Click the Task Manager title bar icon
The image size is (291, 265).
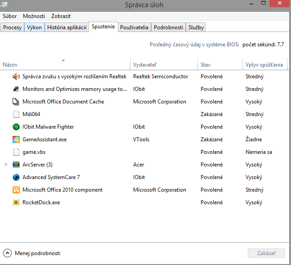coord(4,4)
